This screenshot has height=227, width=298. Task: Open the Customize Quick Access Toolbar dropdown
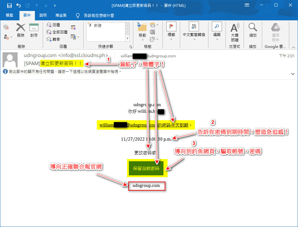click(55, 6)
